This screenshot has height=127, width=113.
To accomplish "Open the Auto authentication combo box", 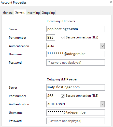I will [x=76, y=46].
